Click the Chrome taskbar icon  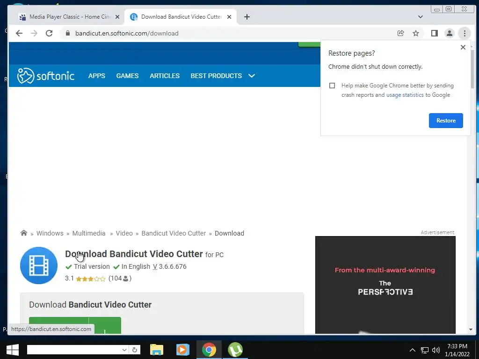pyautogui.click(x=209, y=350)
